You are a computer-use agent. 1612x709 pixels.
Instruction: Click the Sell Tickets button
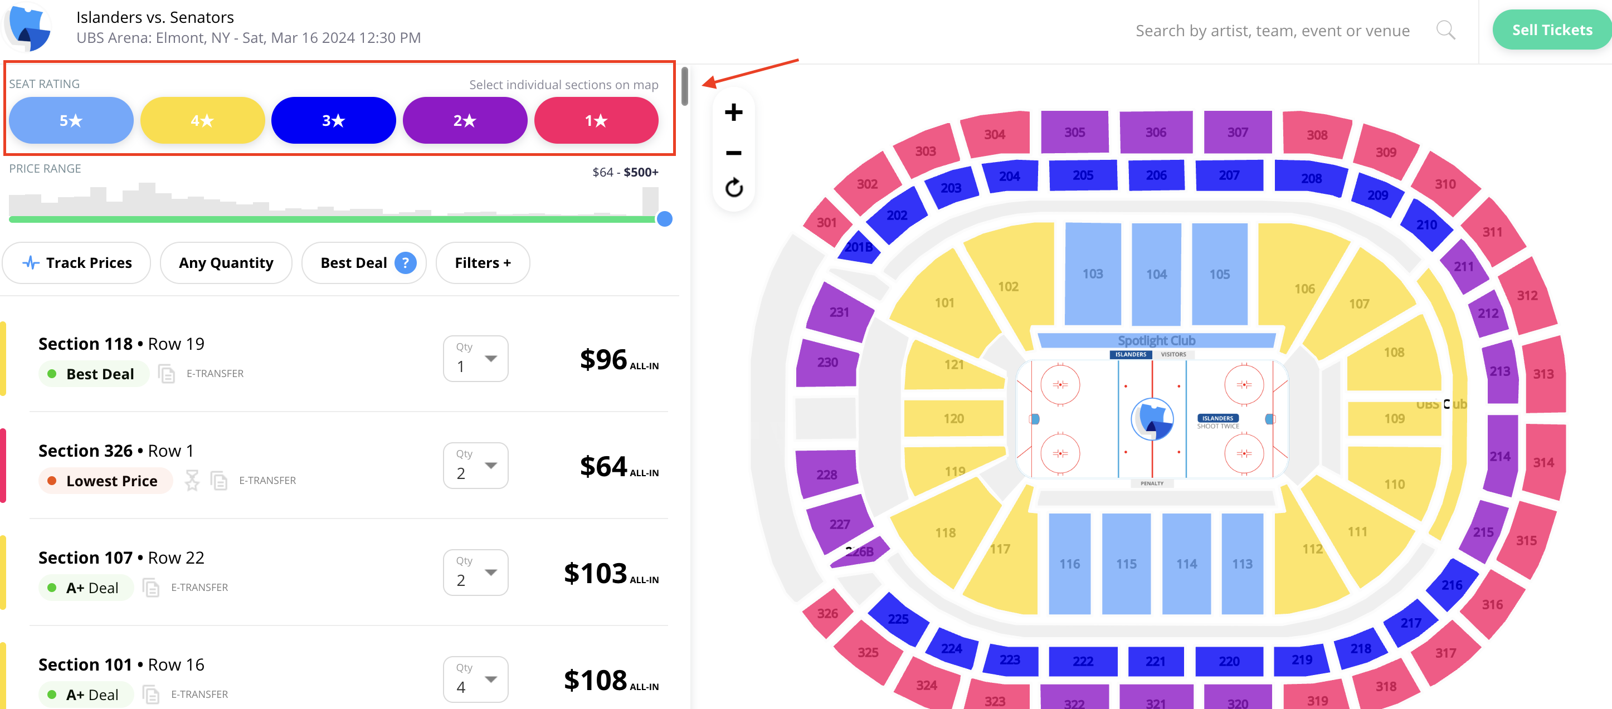[1551, 30]
